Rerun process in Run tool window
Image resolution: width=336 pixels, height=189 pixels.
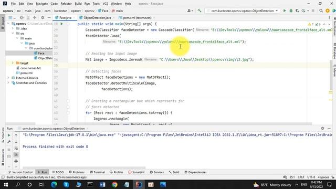tap(9, 135)
